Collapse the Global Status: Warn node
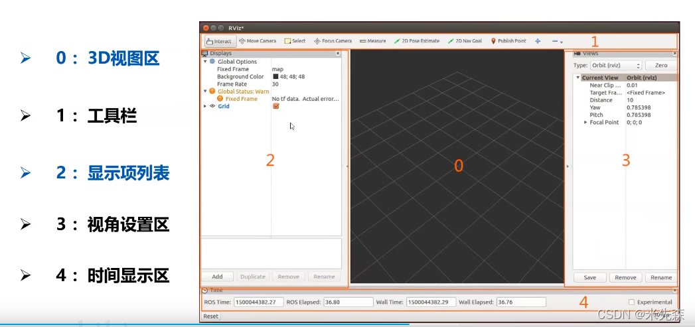The height and width of the screenshot is (327, 695). 205,92
